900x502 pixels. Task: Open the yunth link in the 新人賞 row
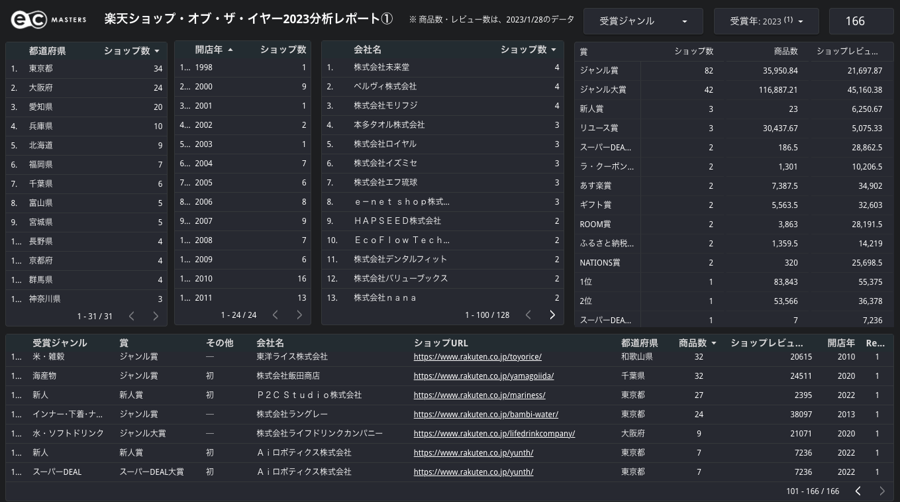pyautogui.click(x=474, y=453)
